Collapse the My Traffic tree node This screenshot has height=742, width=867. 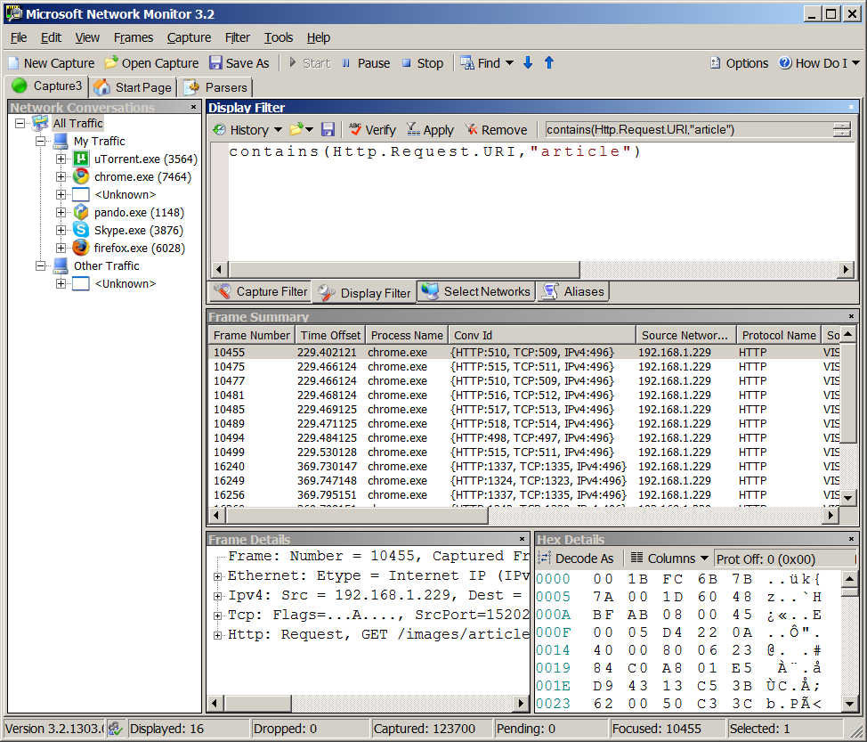[x=40, y=142]
